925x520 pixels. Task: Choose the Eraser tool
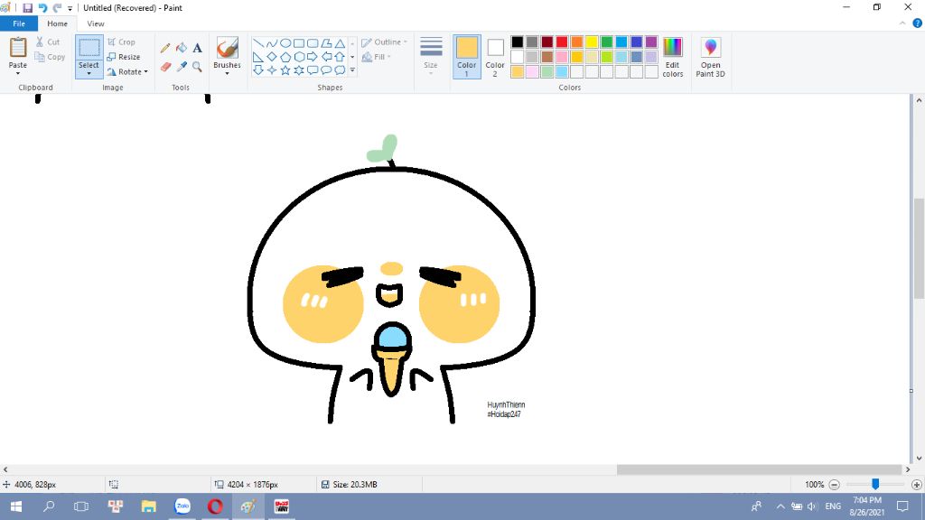pos(165,67)
